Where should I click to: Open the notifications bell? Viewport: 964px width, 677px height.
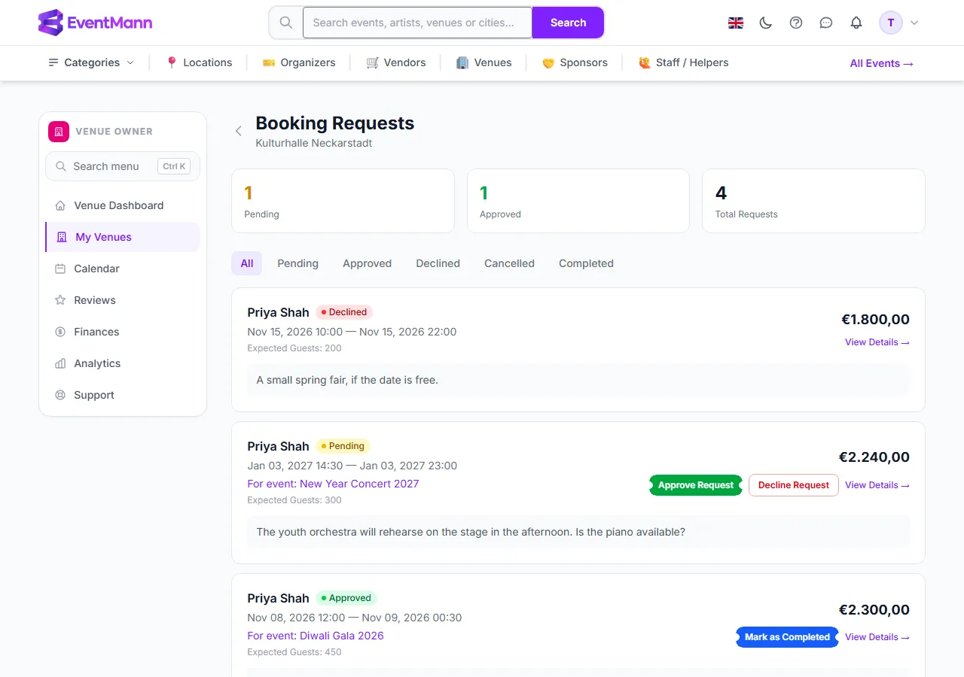pyautogui.click(x=856, y=23)
